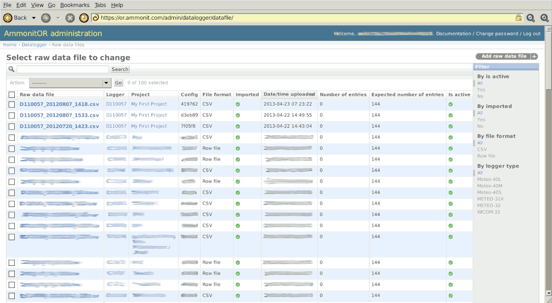Click the Is active check icon for D110057_20120720_1423.csv
Image resolution: width=552 pixels, height=303 pixels.
coord(449,126)
